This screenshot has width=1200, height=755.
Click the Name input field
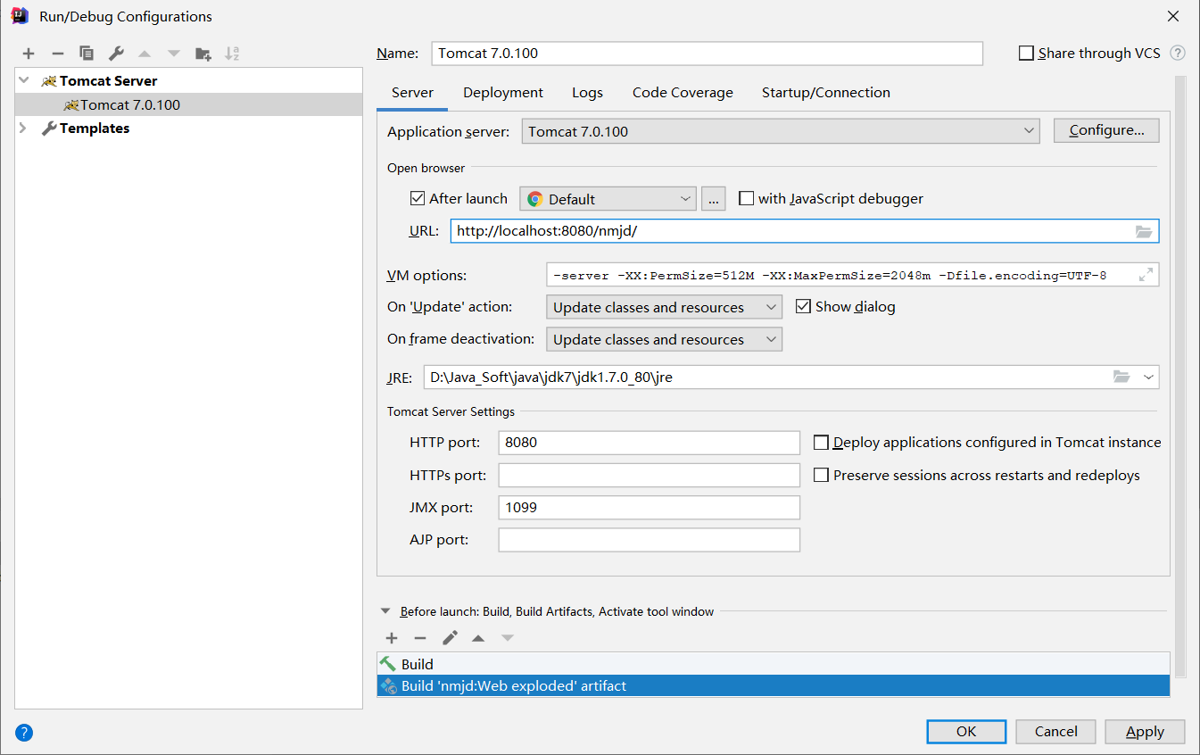point(707,54)
